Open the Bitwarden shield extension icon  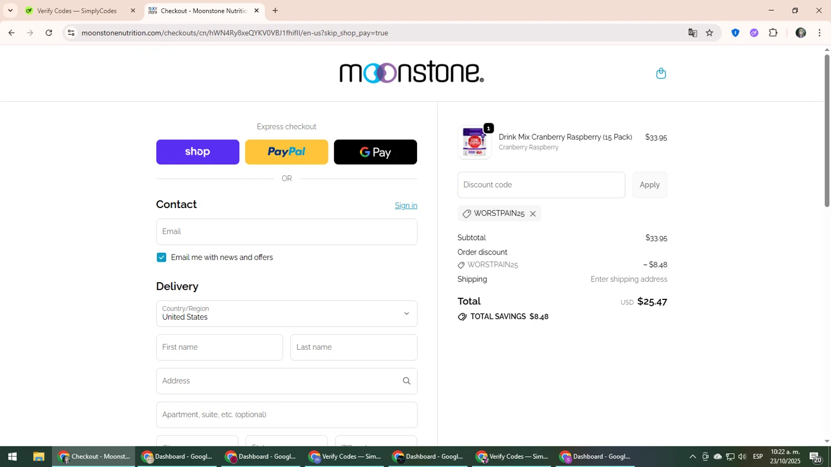click(735, 33)
